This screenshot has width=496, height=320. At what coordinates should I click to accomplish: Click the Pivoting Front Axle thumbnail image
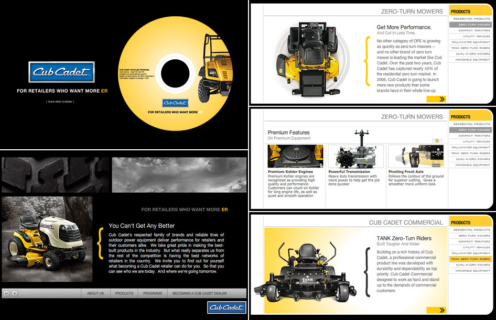(x=415, y=156)
